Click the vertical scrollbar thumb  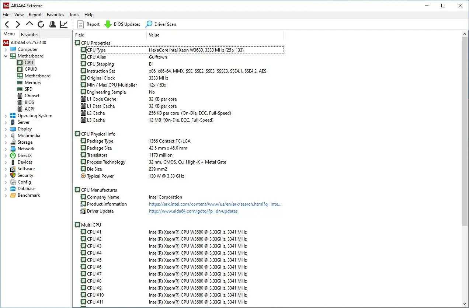pyautogui.click(x=465, y=132)
